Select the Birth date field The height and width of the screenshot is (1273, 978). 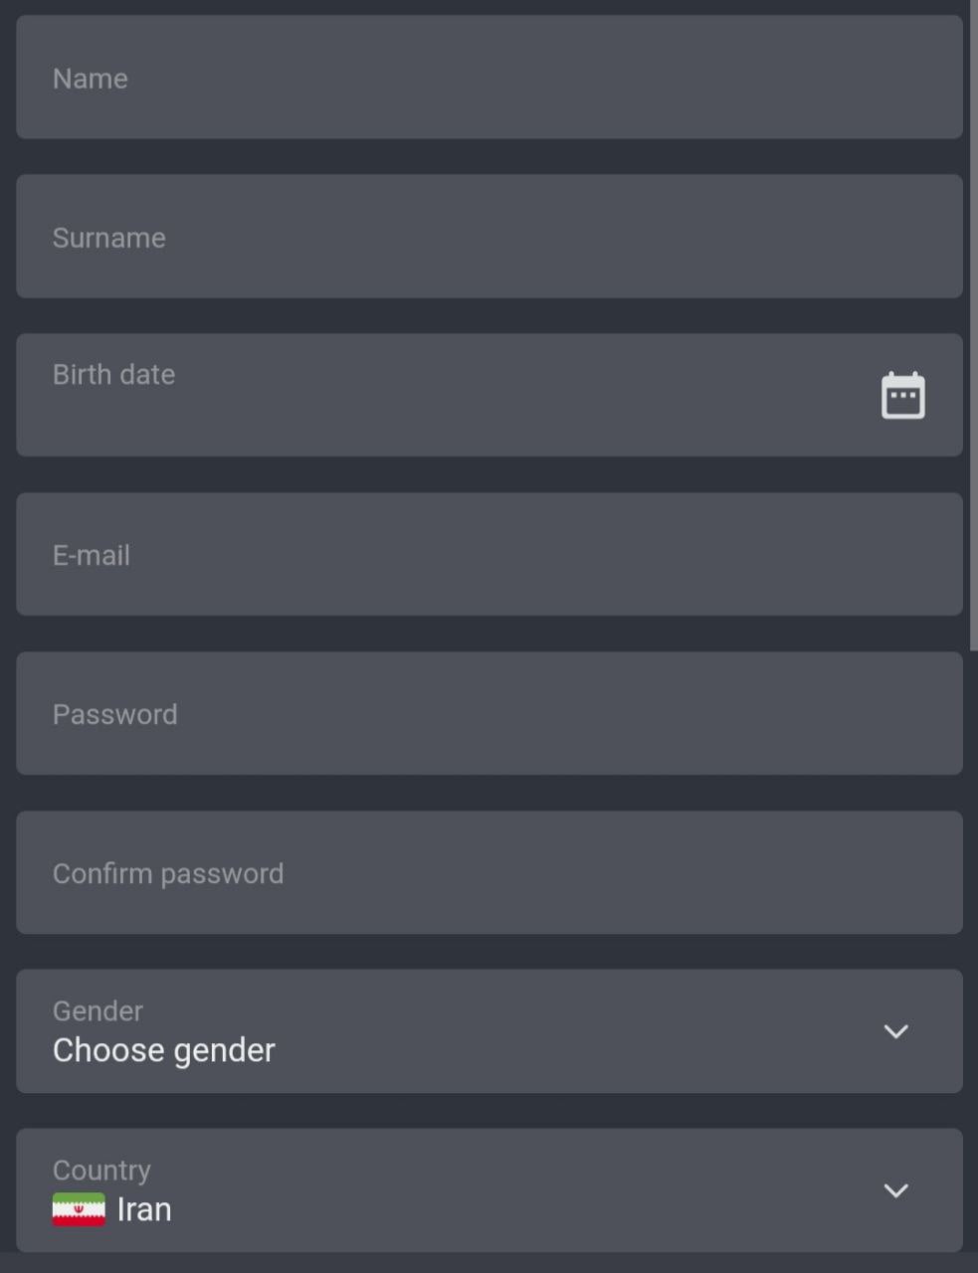click(x=398, y=395)
